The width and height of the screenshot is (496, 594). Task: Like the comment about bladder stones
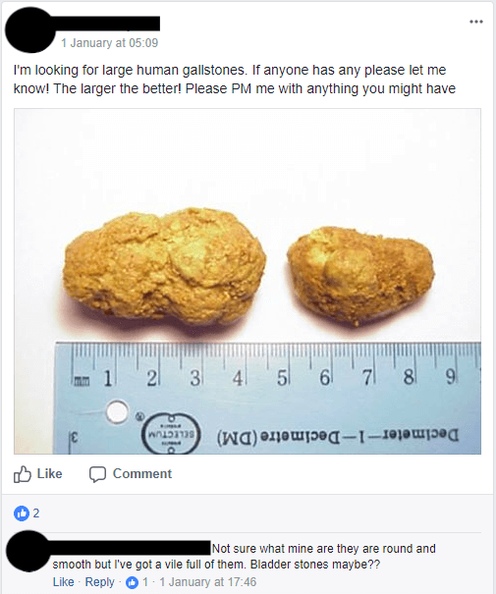pyautogui.click(x=63, y=582)
